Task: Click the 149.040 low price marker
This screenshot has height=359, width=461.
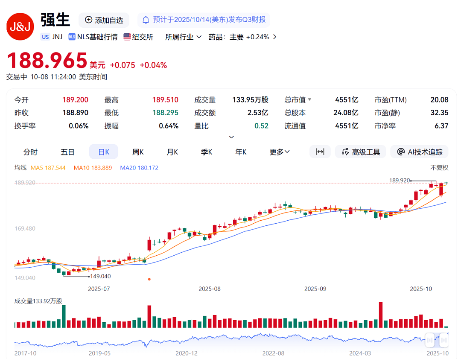Action: tap(100, 276)
